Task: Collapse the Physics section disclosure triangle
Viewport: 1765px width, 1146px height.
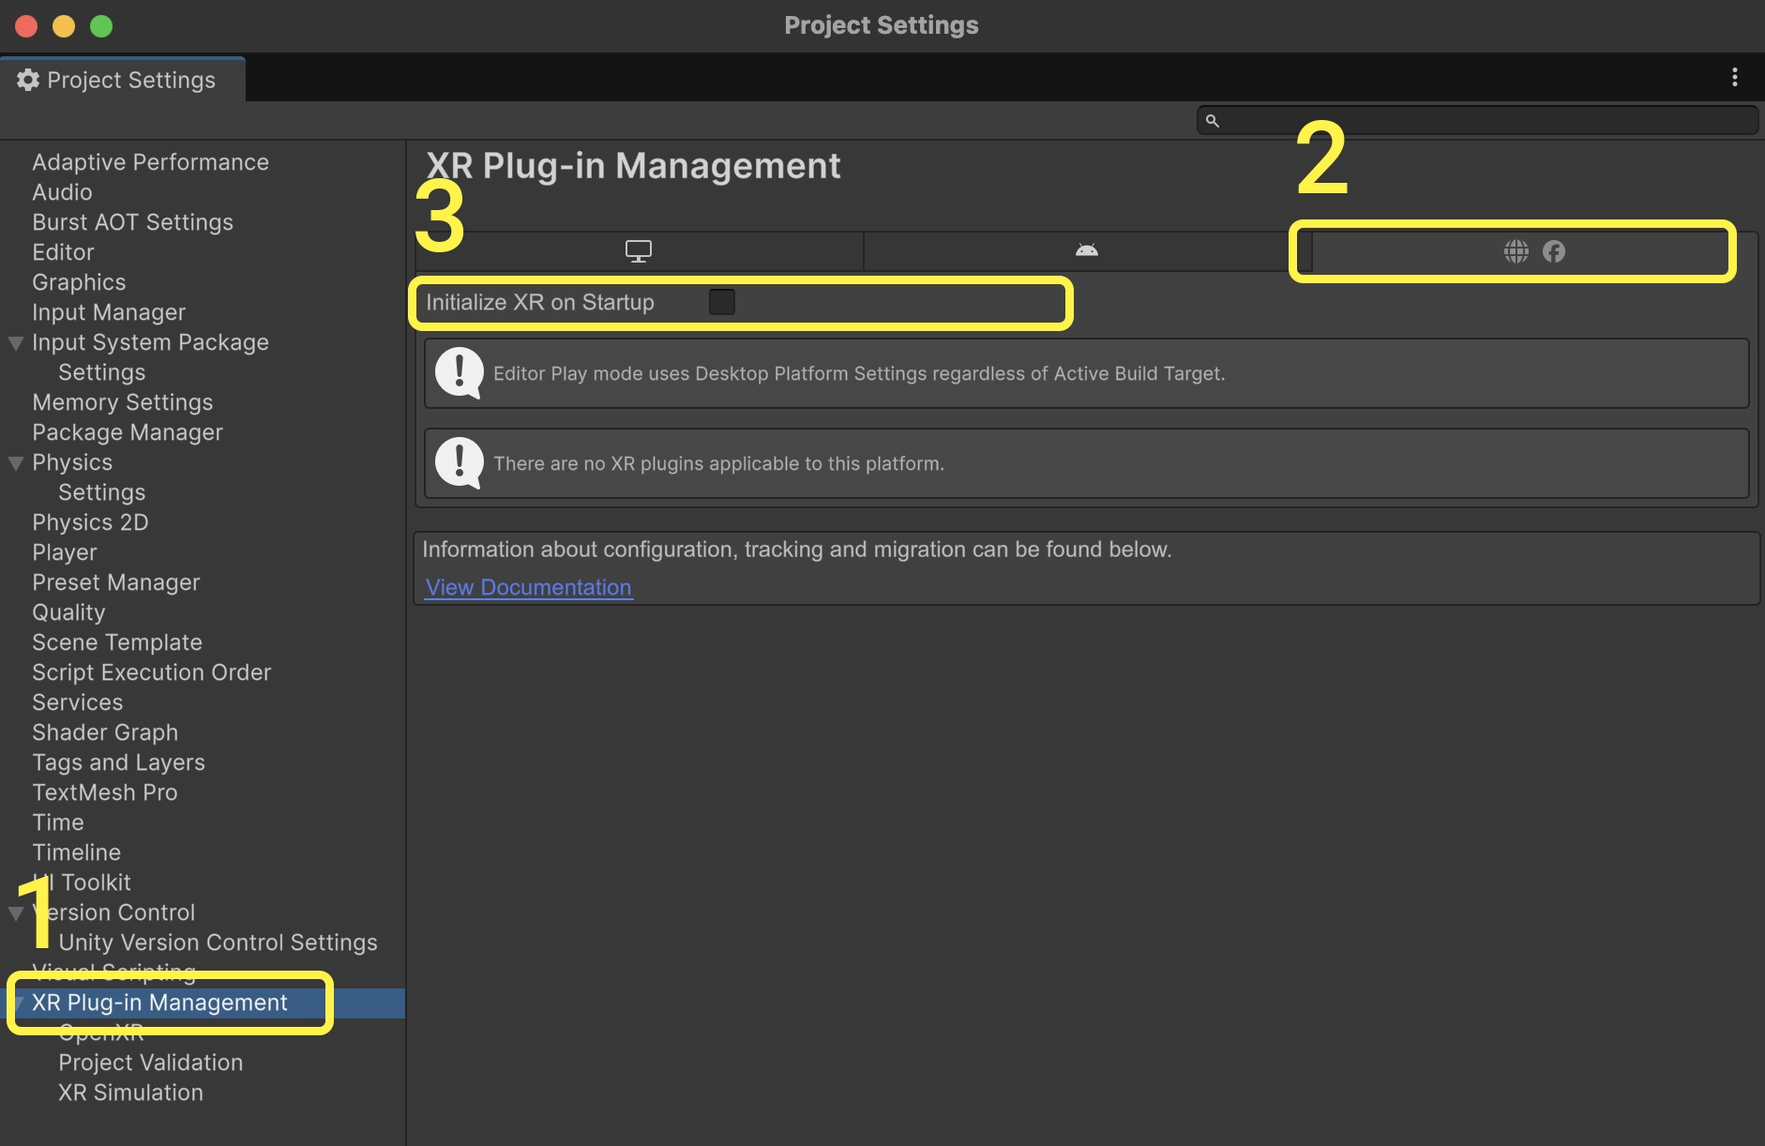Action: [x=16, y=463]
